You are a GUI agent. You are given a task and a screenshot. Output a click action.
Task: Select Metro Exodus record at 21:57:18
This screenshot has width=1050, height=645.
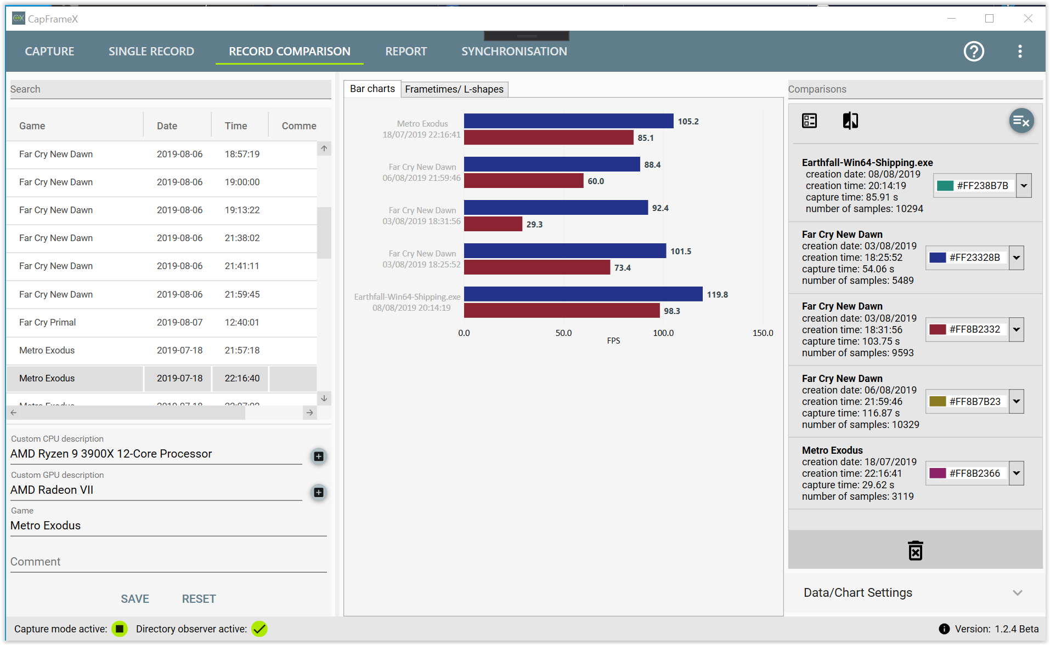click(x=162, y=351)
